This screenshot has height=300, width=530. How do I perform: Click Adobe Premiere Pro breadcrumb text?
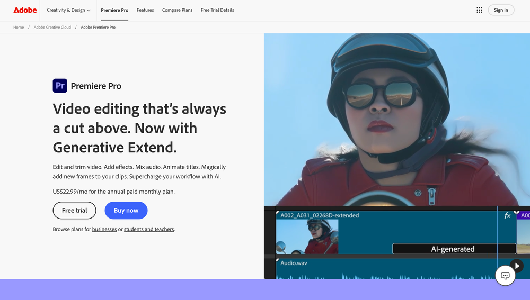pos(98,28)
